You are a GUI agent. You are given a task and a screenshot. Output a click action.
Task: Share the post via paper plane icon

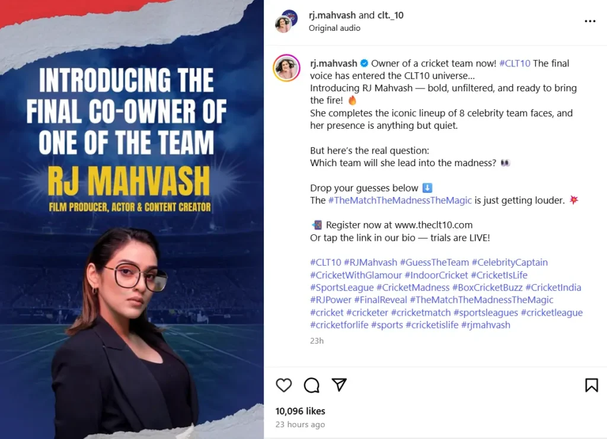point(340,385)
